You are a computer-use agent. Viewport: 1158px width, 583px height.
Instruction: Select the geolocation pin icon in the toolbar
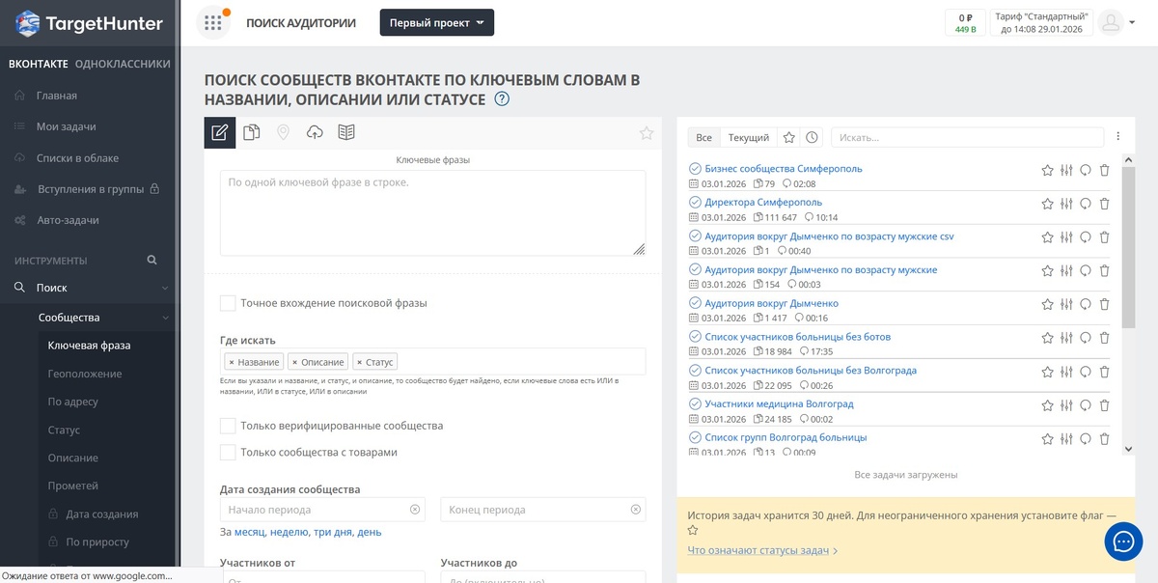click(x=283, y=133)
